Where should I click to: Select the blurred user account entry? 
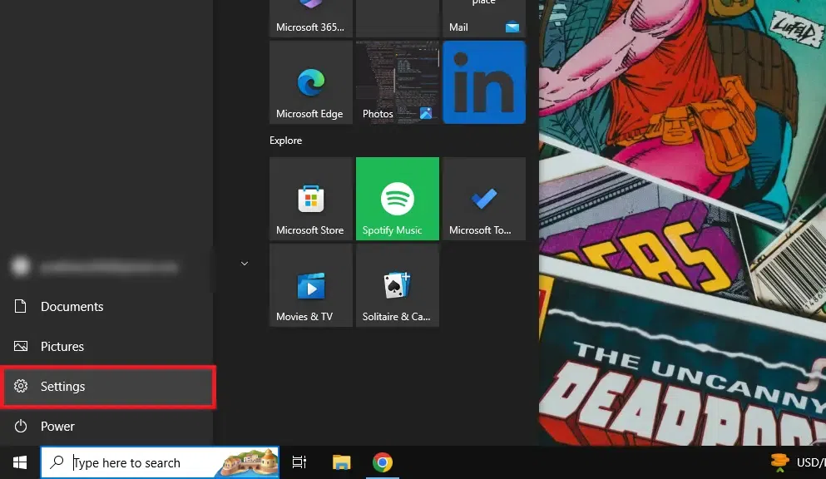pos(106,267)
